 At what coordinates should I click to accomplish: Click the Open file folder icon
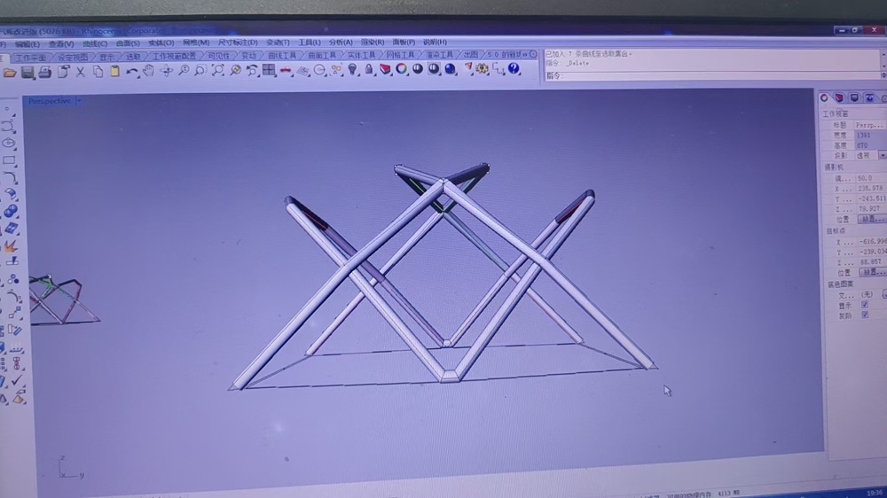9,73
